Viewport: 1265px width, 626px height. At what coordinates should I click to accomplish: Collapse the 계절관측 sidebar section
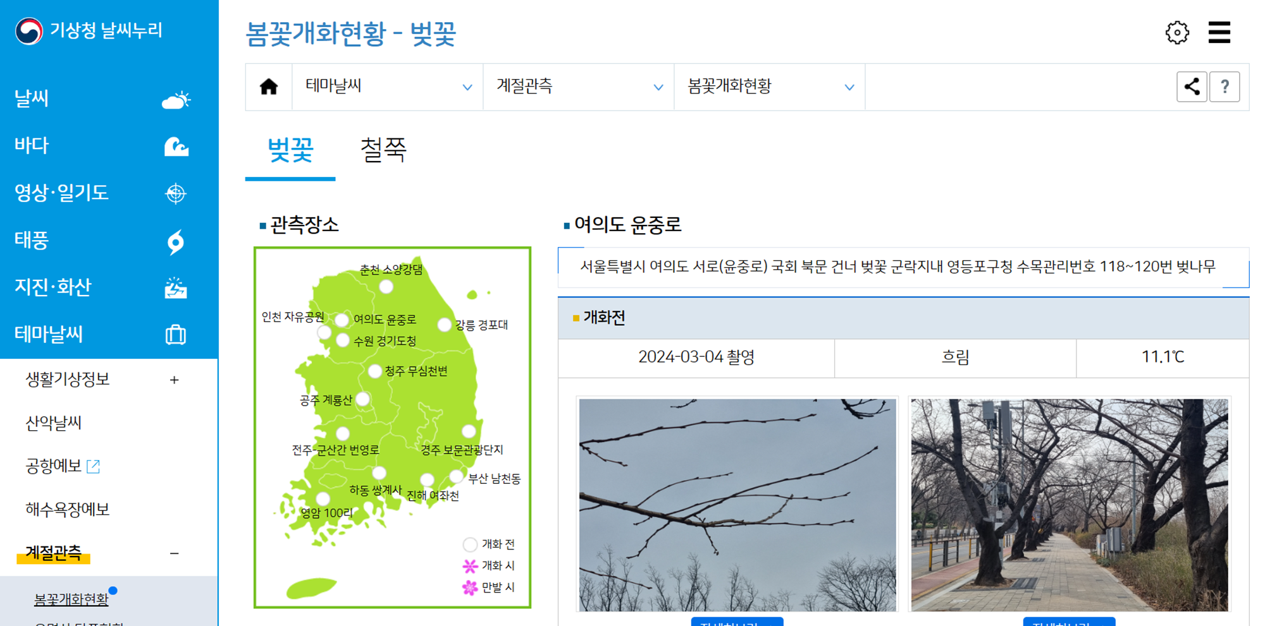pyautogui.click(x=175, y=553)
